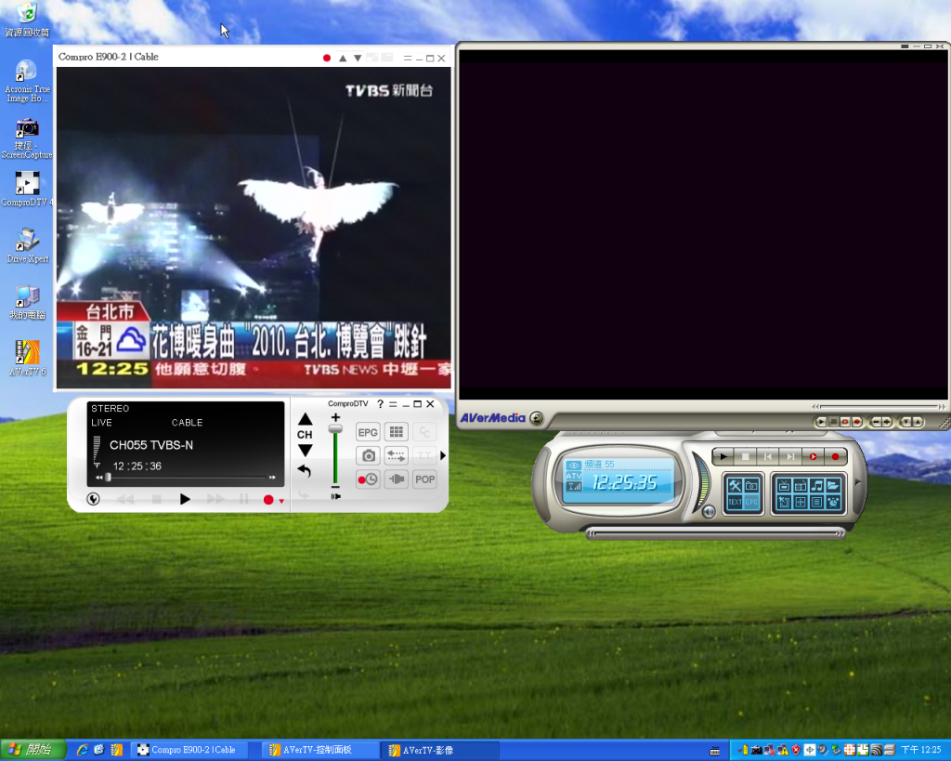Switch to Compro E900-2 | Cable taskbar item

[191, 750]
